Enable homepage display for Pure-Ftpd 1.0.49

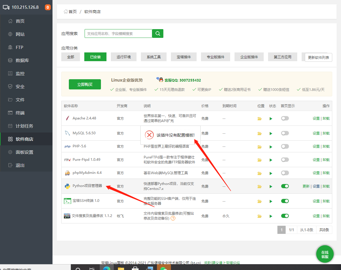tap(285, 160)
